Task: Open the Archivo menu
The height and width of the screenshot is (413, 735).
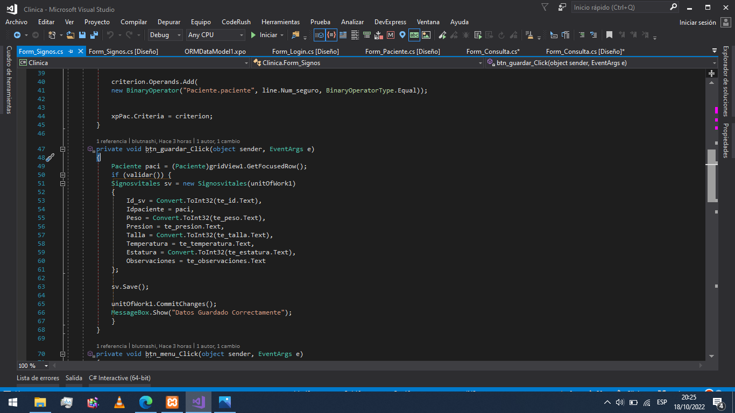Action: [x=16, y=22]
